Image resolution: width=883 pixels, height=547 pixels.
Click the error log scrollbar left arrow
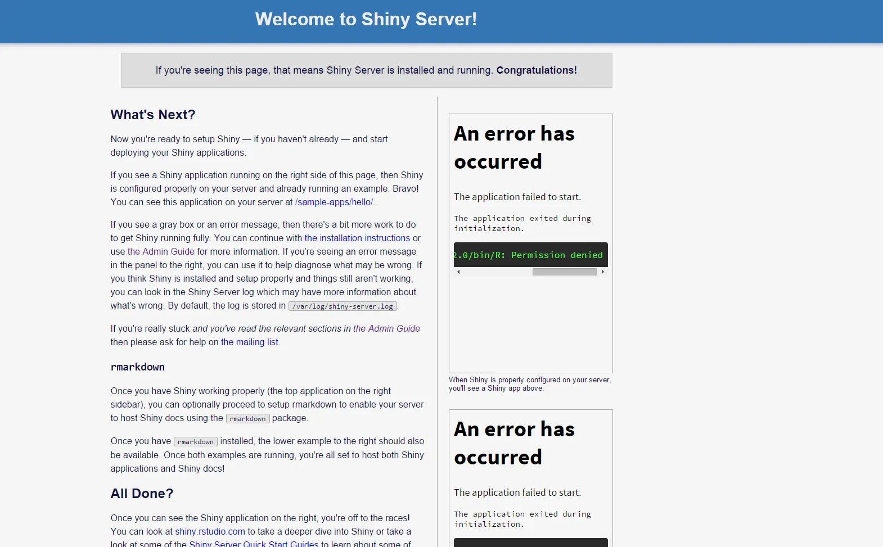(x=458, y=272)
